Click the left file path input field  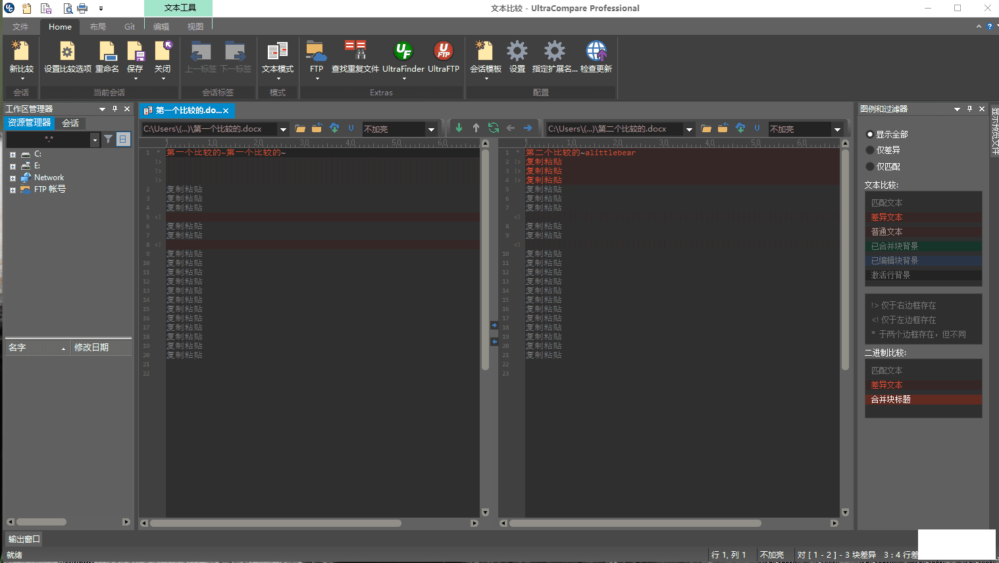[x=209, y=129]
